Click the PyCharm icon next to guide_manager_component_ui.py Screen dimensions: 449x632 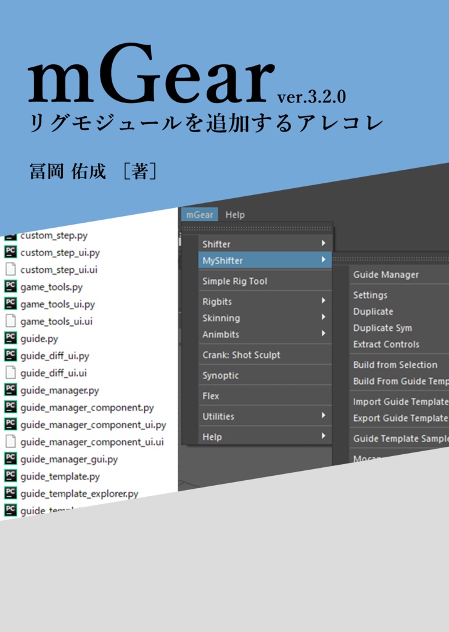[x=10, y=425]
